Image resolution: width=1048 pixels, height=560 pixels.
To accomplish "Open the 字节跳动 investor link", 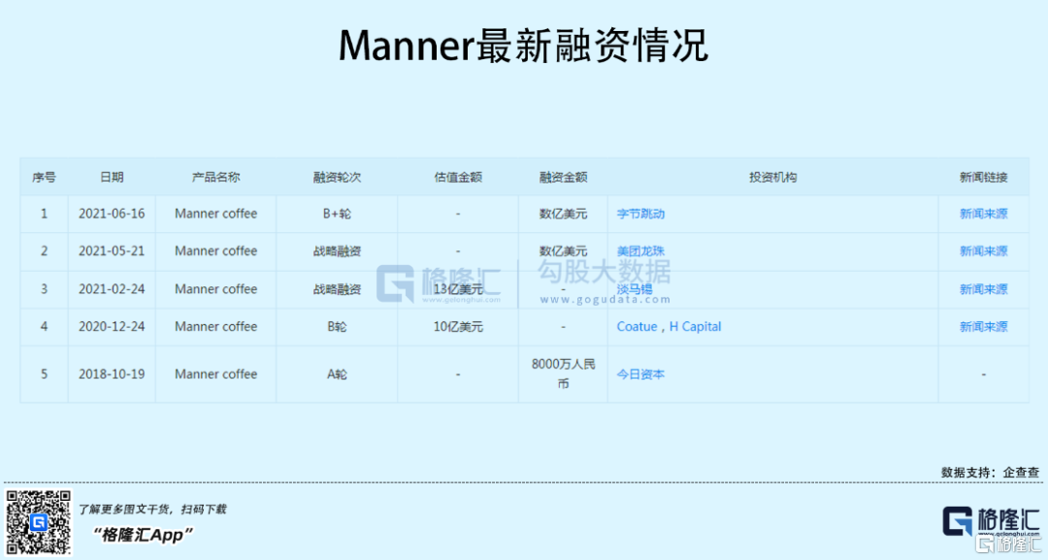I will 640,214.
